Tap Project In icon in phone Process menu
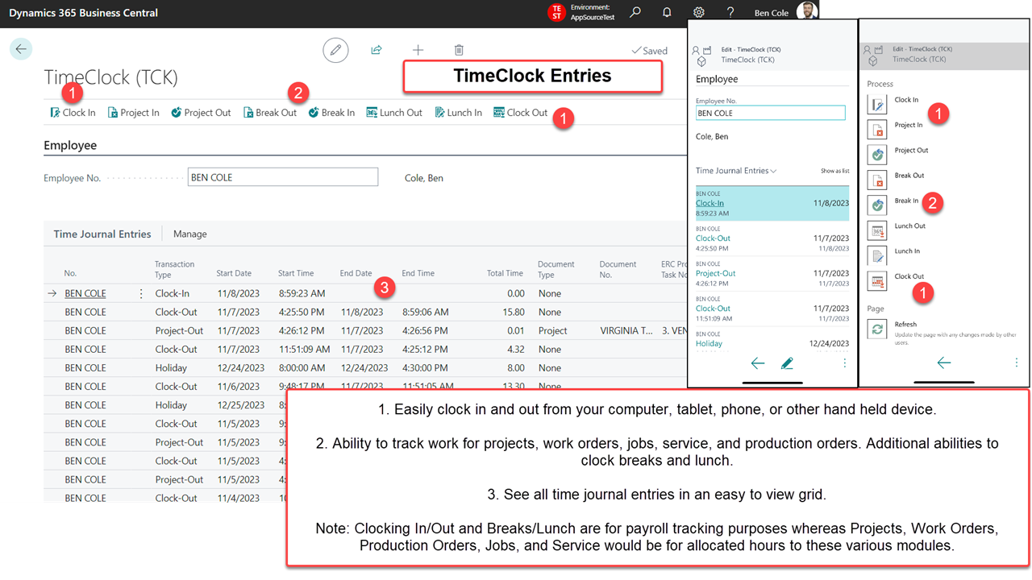Image resolution: width=1032 pixels, height=580 pixels. [877, 129]
